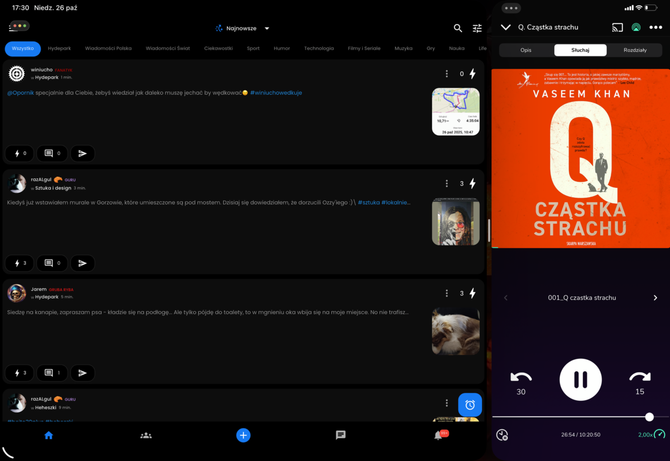Image resolution: width=670 pixels, height=461 pixels.
Task: Open messages chat bubble icon
Action: coord(341,435)
